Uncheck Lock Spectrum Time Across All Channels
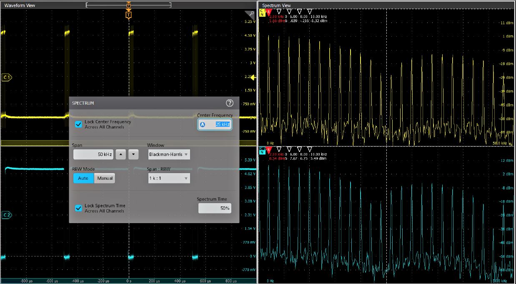 pos(78,208)
